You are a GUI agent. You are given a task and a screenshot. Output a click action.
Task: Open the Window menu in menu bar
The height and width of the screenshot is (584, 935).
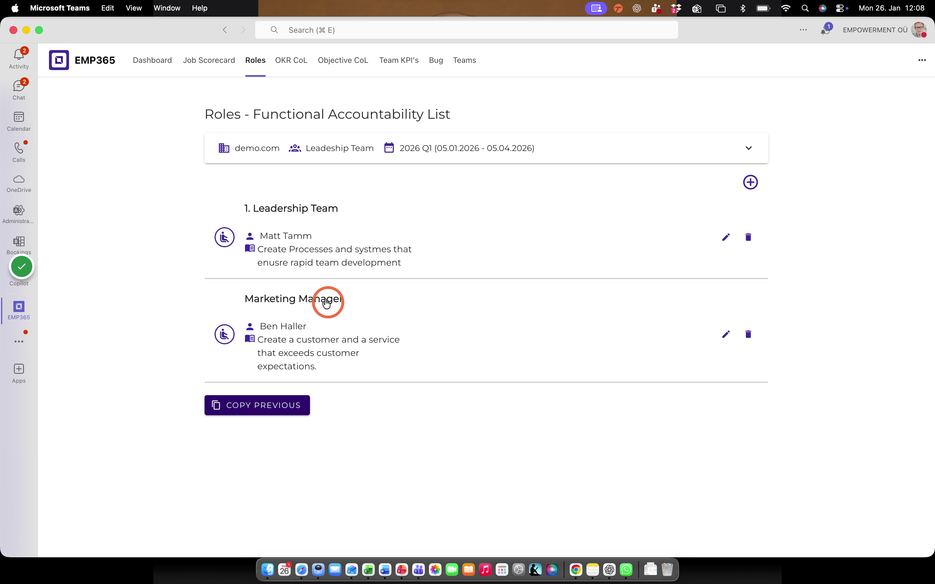pyautogui.click(x=167, y=8)
